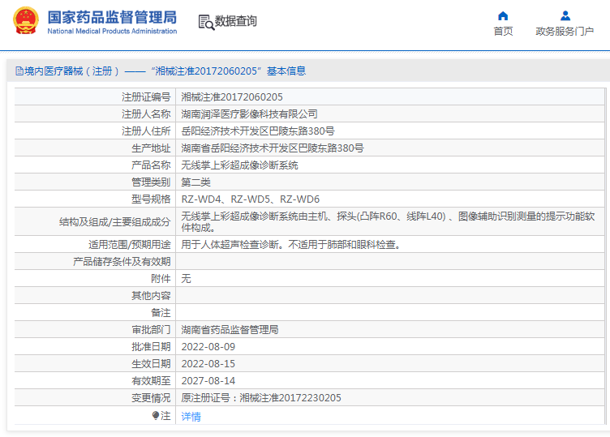
Task: Click the 型号规格 row label
Action: [x=151, y=199]
